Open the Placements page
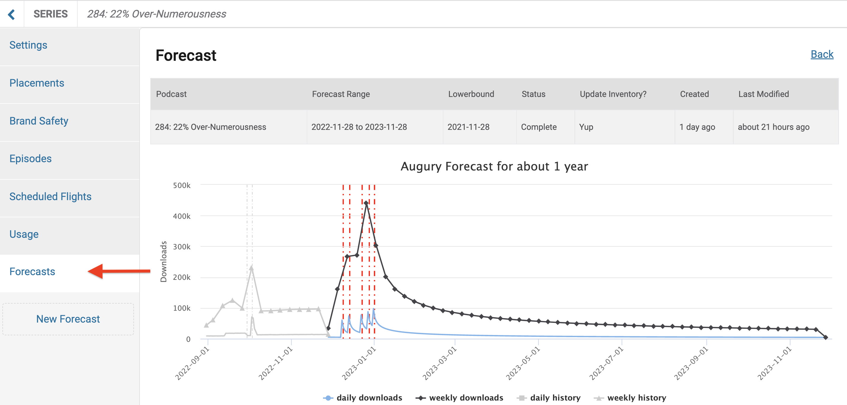 [x=36, y=83]
